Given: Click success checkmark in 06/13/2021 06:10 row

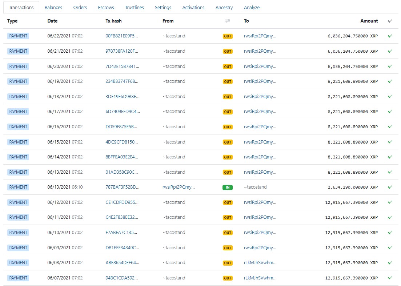Looking at the screenshot, I should [x=390, y=187].
